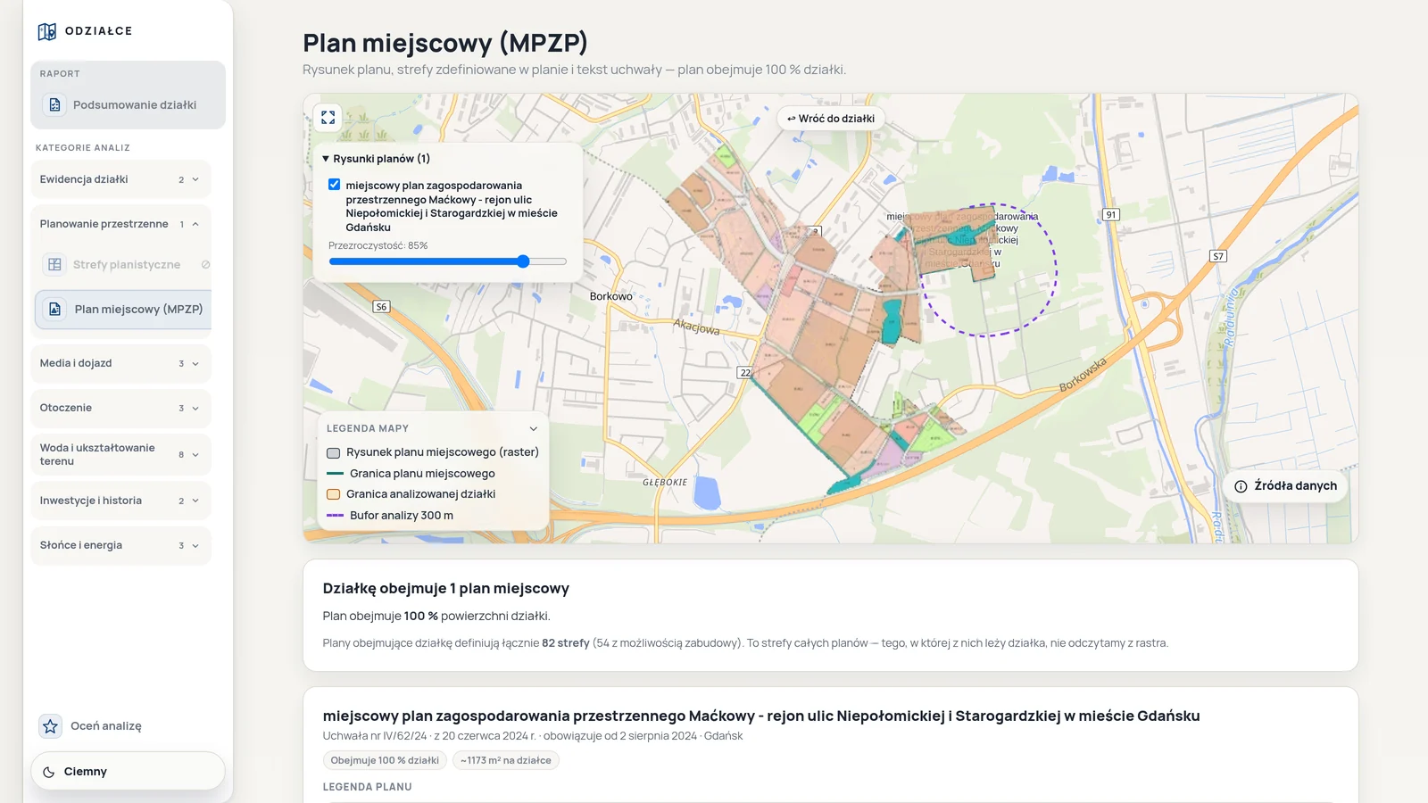Click the disabled marker next to Strefy planistyczne
The width and height of the screenshot is (1428, 803).
click(x=205, y=265)
